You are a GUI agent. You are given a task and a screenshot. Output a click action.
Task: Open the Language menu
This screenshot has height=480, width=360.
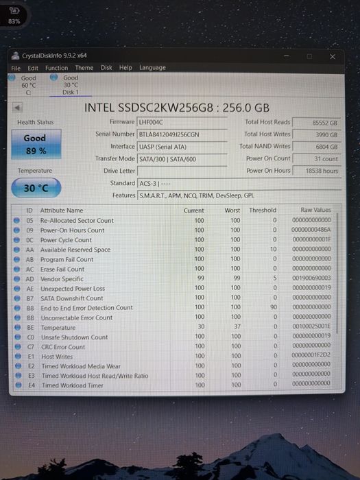point(152,67)
